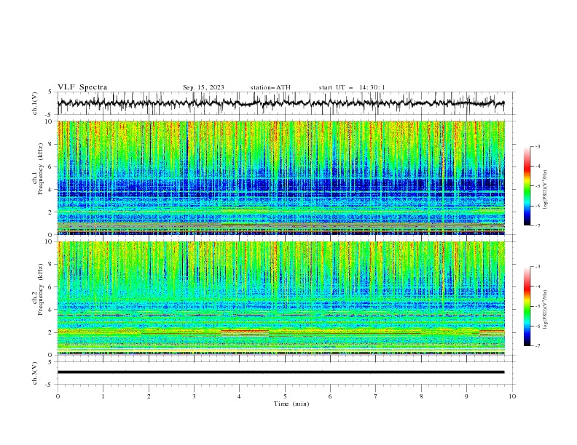
Task: Click time axis tick label "9"
Action: coord(466,396)
